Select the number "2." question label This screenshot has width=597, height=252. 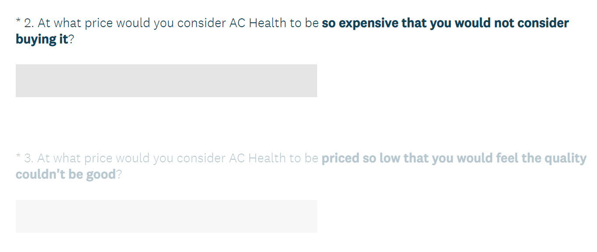29,23
